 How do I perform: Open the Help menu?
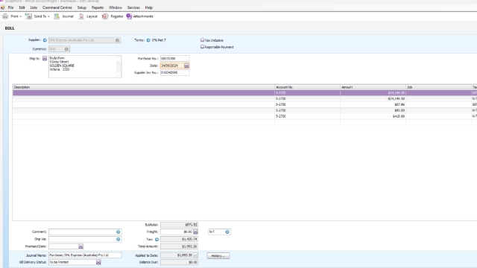149,7
